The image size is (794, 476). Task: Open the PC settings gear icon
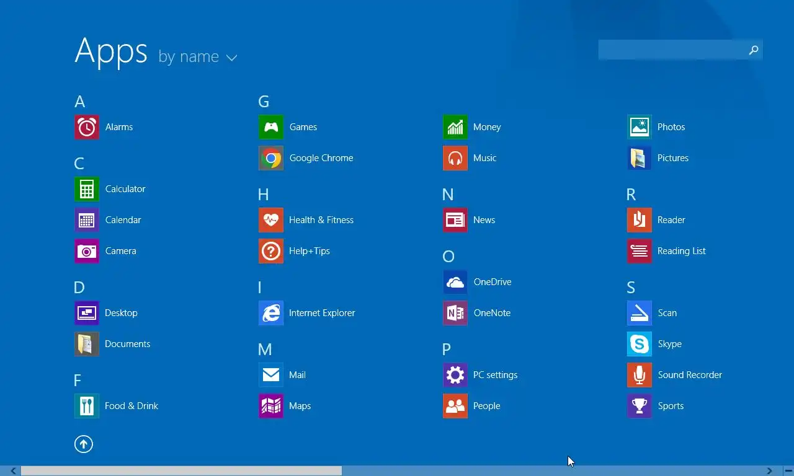click(455, 375)
